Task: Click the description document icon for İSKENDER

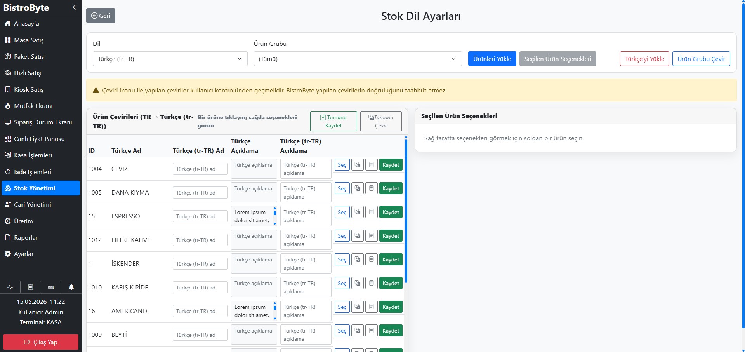Action: pos(372,260)
